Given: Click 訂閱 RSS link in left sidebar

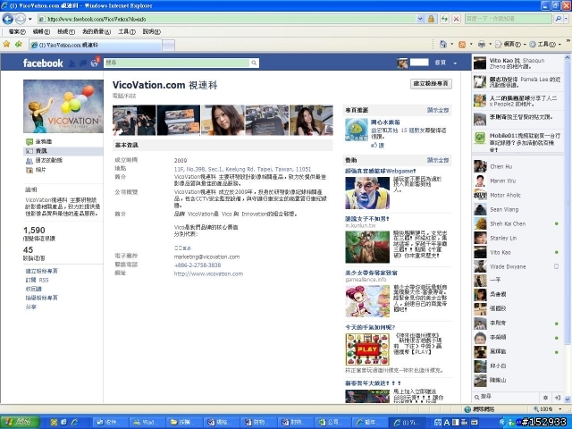Looking at the screenshot, I should tap(37, 280).
